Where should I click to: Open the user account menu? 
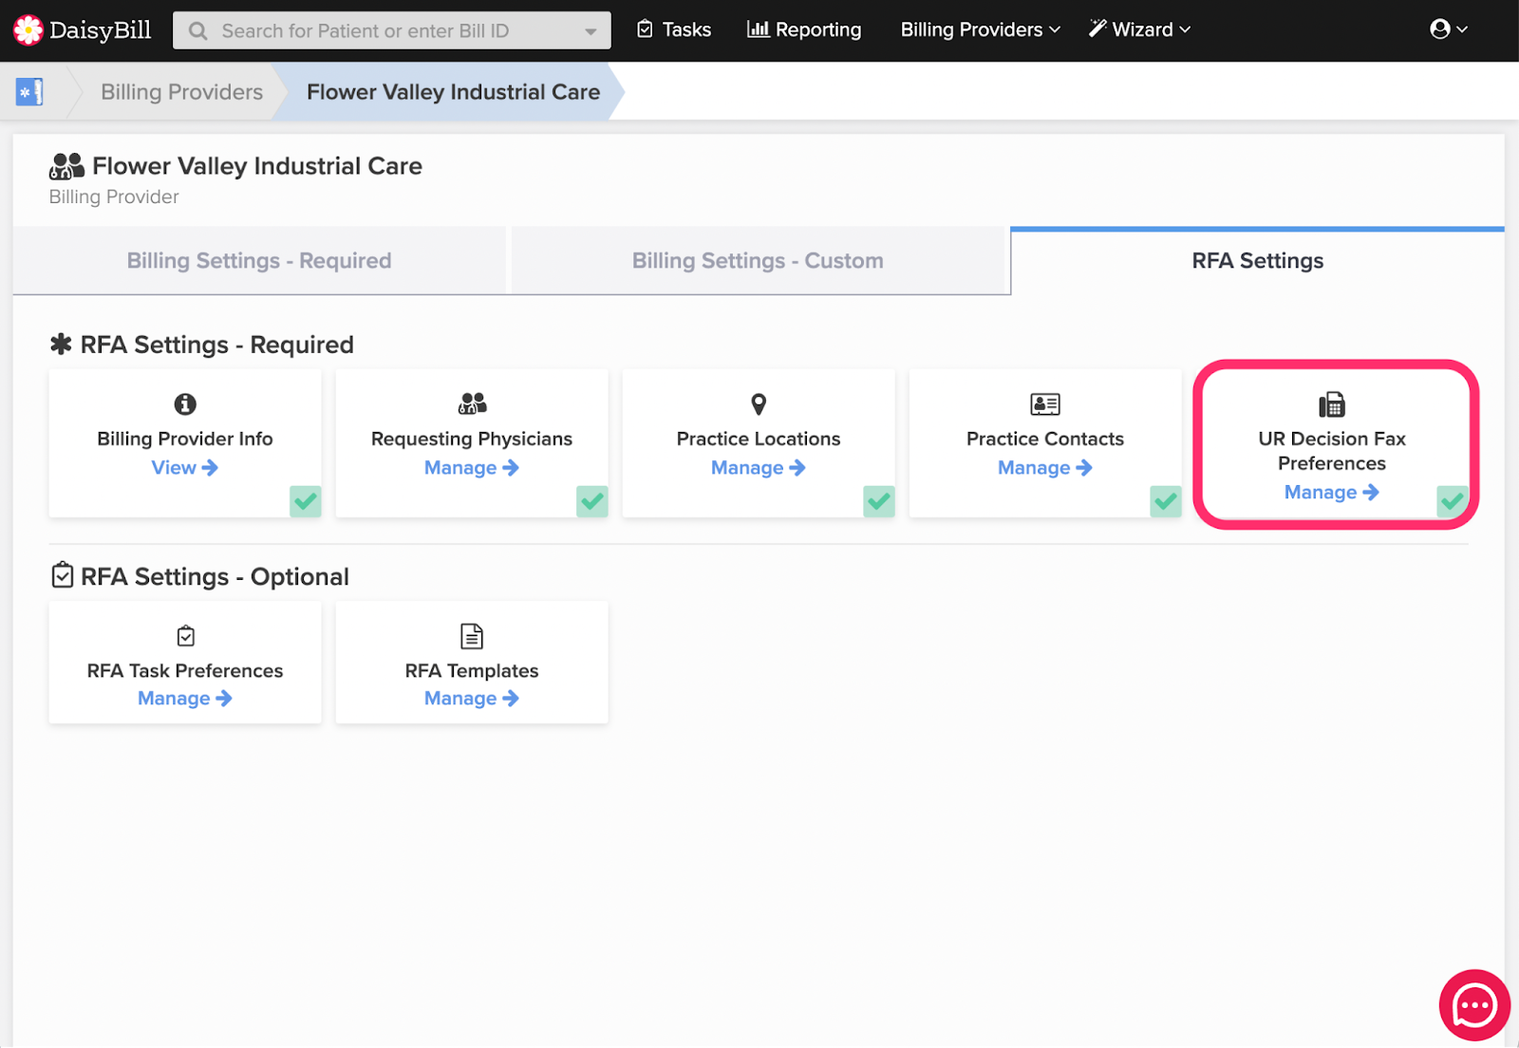(1449, 29)
